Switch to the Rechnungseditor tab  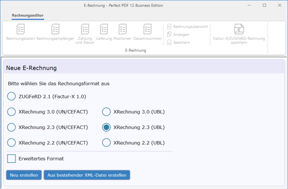(28, 16)
